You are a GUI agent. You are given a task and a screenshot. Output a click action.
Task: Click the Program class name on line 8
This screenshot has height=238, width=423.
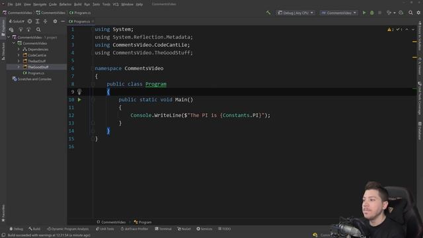(x=156, y=84)
